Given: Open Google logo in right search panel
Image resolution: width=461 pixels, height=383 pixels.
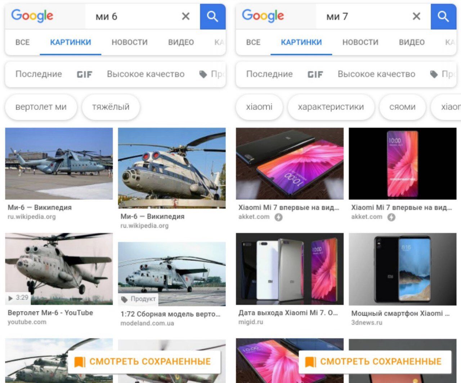Looking at the screenshot, I should (263, 16).
